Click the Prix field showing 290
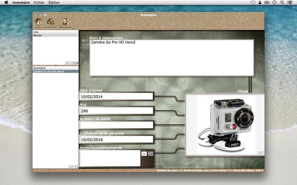The image size is (297, 185). click(116, 111)
